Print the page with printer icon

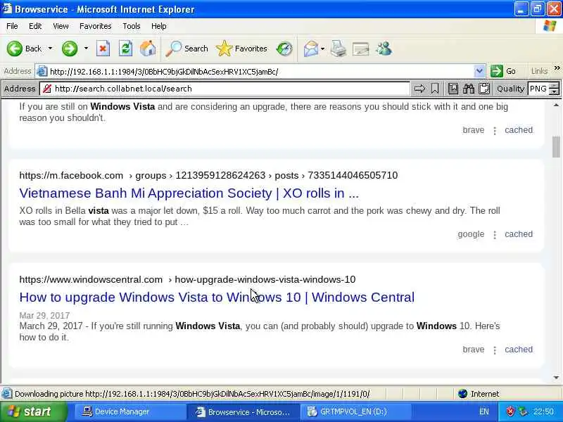339,49
